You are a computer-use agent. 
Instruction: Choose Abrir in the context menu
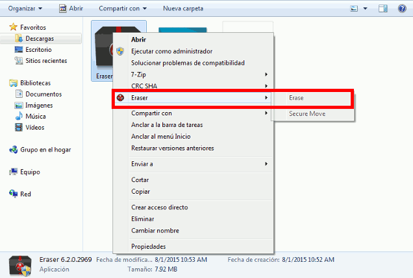138,40
